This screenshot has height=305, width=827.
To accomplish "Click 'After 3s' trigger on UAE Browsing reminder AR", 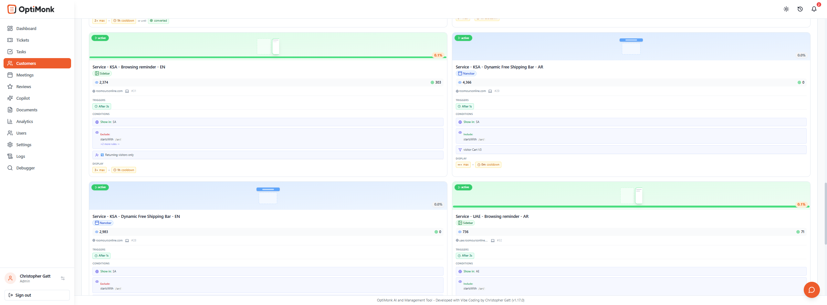I will pos(465,256).
